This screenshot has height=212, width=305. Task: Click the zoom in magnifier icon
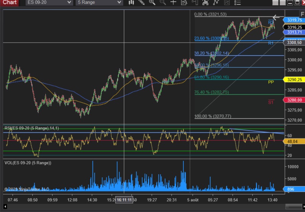(x=152, y=2)
